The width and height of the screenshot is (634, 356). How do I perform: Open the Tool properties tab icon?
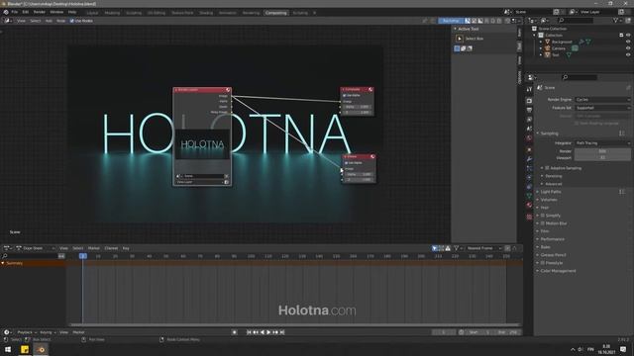coord(529,89)
